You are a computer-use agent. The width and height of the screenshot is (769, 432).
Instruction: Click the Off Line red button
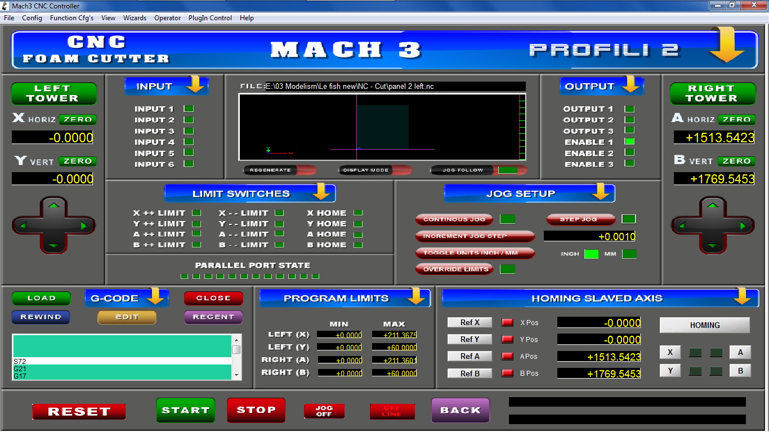[392, 411]
